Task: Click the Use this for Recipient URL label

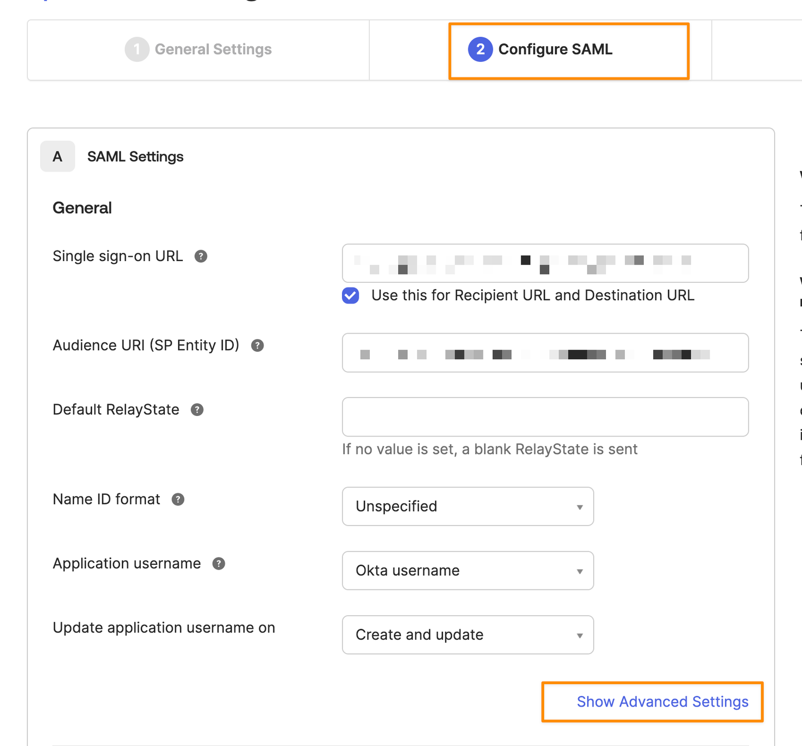Action: coord(532,296)
